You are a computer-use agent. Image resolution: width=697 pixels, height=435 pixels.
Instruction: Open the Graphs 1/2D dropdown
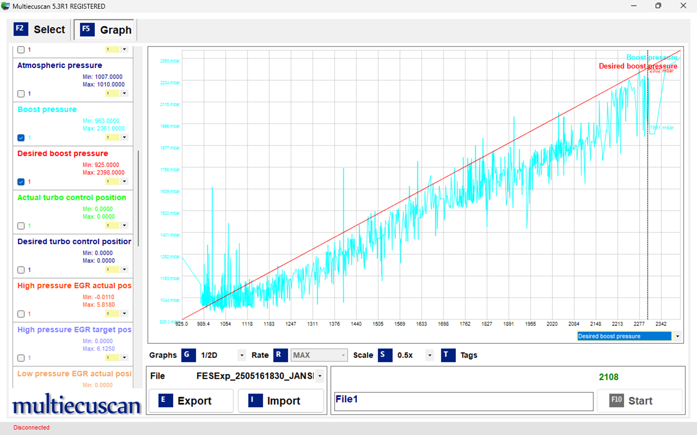[242, 355]
